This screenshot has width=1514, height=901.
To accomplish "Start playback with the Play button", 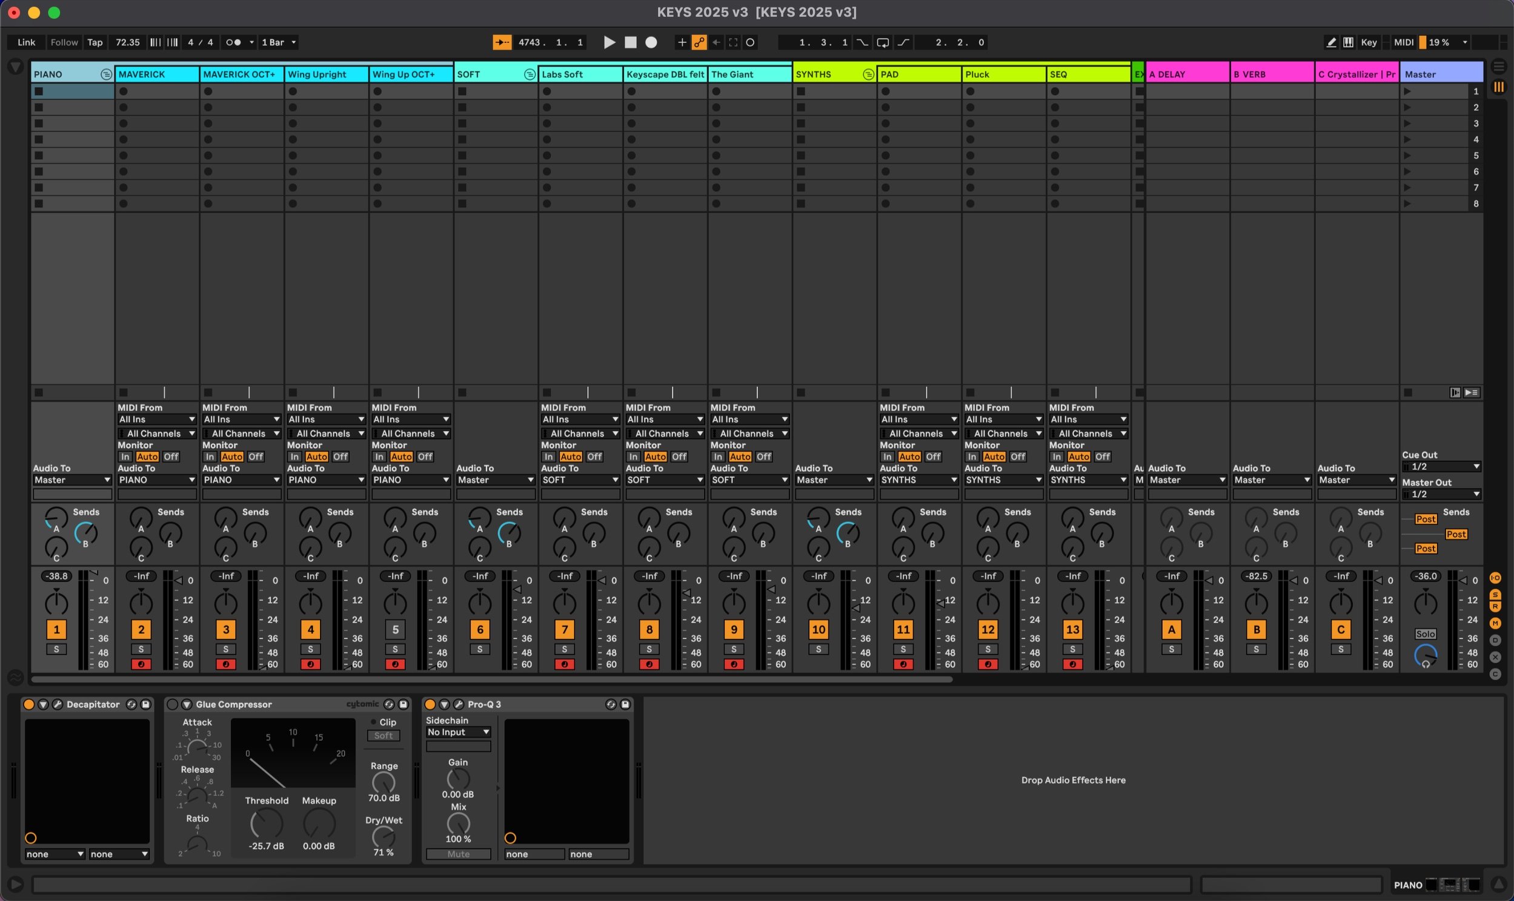I will click(x=609, y=42).
